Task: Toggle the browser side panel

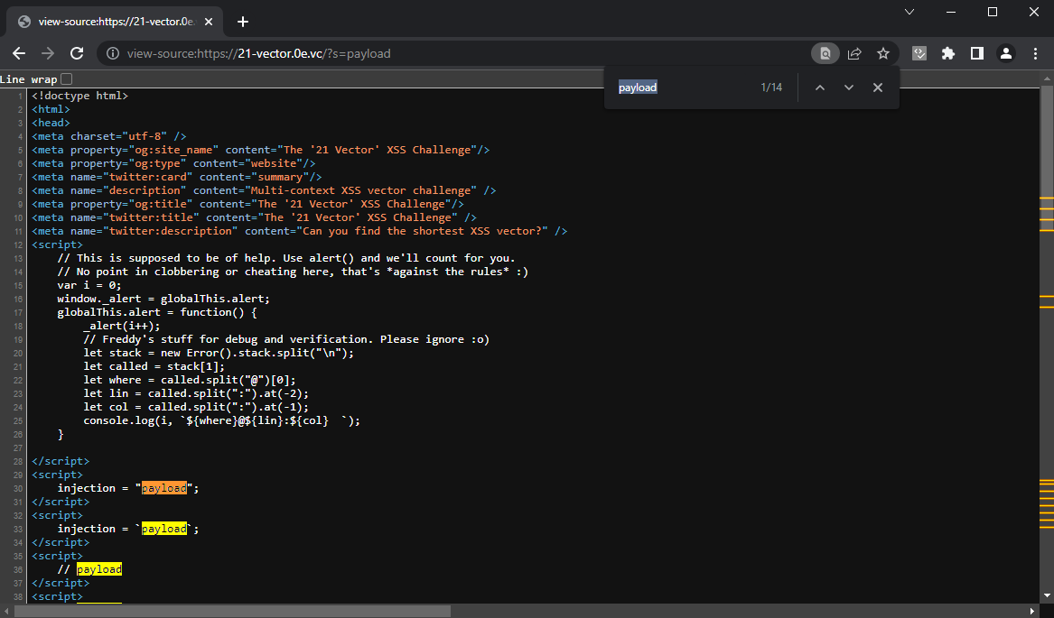Action: (976, 53)
